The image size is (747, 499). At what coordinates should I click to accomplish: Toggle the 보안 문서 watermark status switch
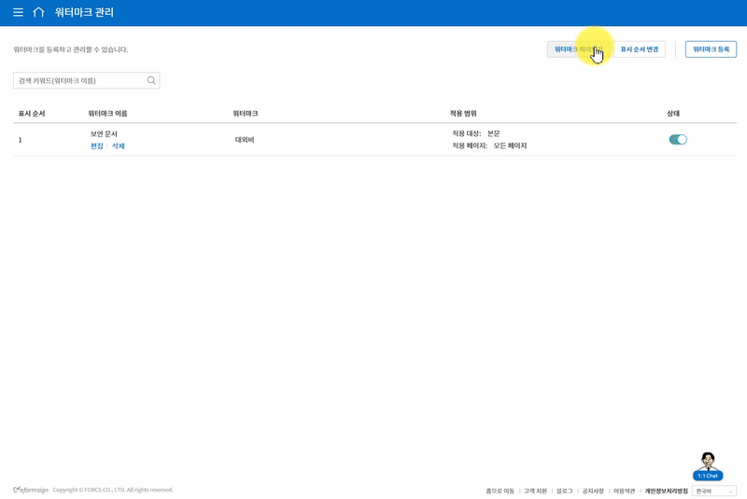[678, 140]
